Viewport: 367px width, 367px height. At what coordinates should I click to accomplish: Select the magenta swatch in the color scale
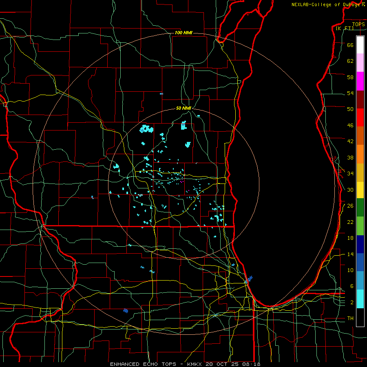tap(360, 81)
